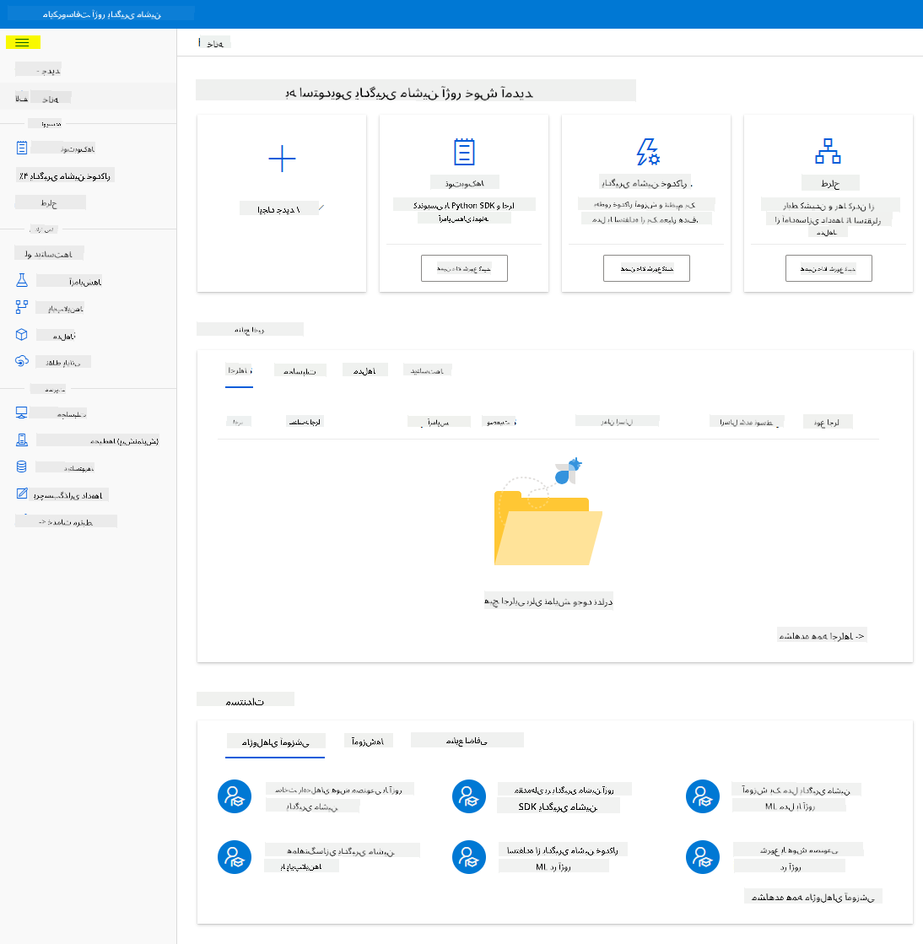Viewport: 923px width, 944px height.
Task: Open Automated ML entry in sidebar
Action: 65,175
